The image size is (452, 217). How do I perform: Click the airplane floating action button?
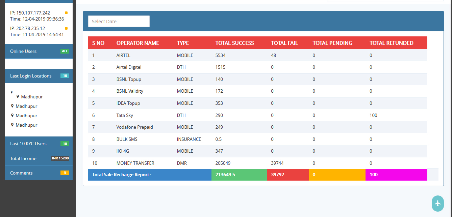pos(438,204)
